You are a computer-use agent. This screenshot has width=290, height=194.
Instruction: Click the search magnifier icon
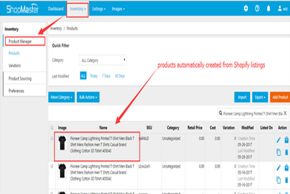221,113
